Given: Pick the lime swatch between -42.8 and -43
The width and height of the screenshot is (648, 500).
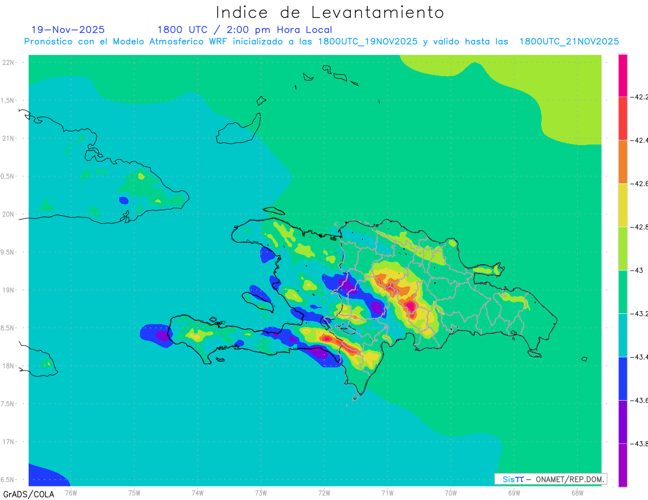Looking at the screenshot, I should point(623,249).
